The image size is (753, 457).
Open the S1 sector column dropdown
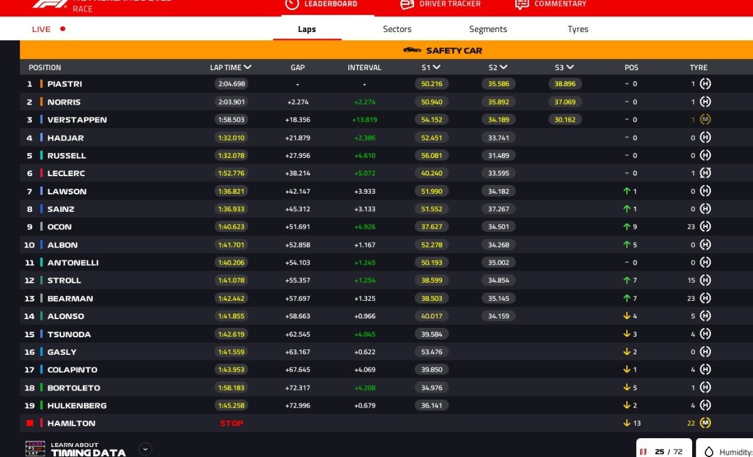437,67
